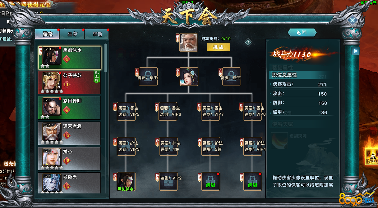Image resolution: width=378 pixels, height=208 pixels.
Task: Select the 强攻 tab
Action: tap(47, 34)
